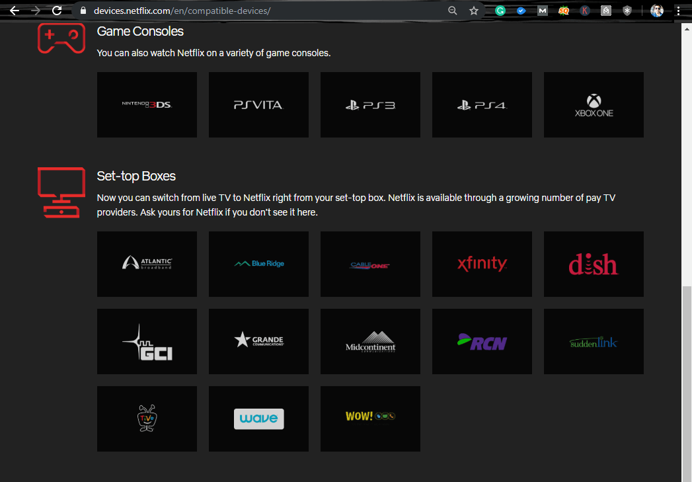This screenshot has height=482, width=692.
Task: Click the Grammarly extension icon
Action: 500,10
